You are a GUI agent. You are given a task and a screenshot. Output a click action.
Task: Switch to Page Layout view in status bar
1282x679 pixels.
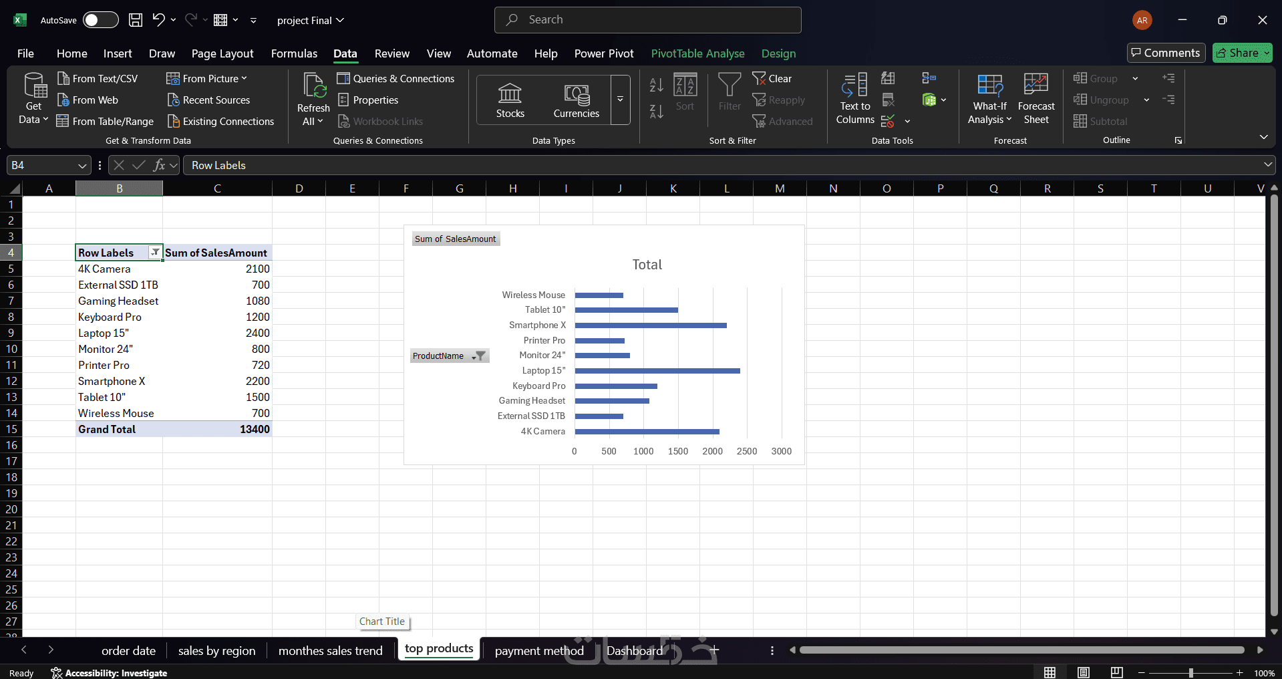1084,672
